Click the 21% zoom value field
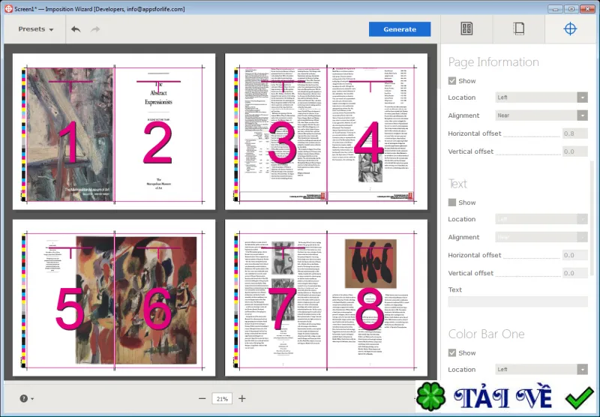Screen dimensions: 600x417 pyautogui.click(x=222, y=399)
